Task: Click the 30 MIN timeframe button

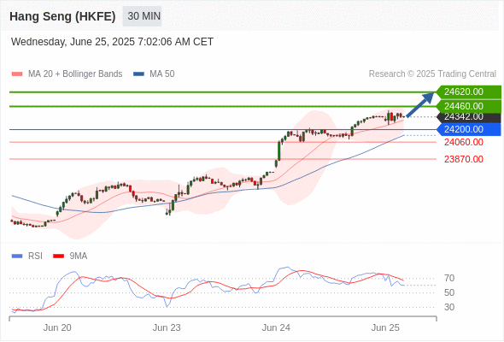Action: coord(142,16)
